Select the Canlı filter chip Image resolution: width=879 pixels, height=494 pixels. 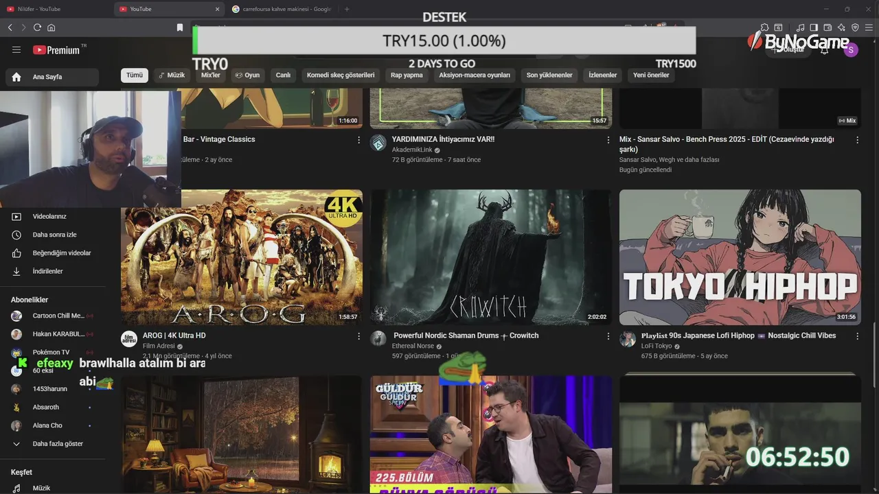[283, 75]
